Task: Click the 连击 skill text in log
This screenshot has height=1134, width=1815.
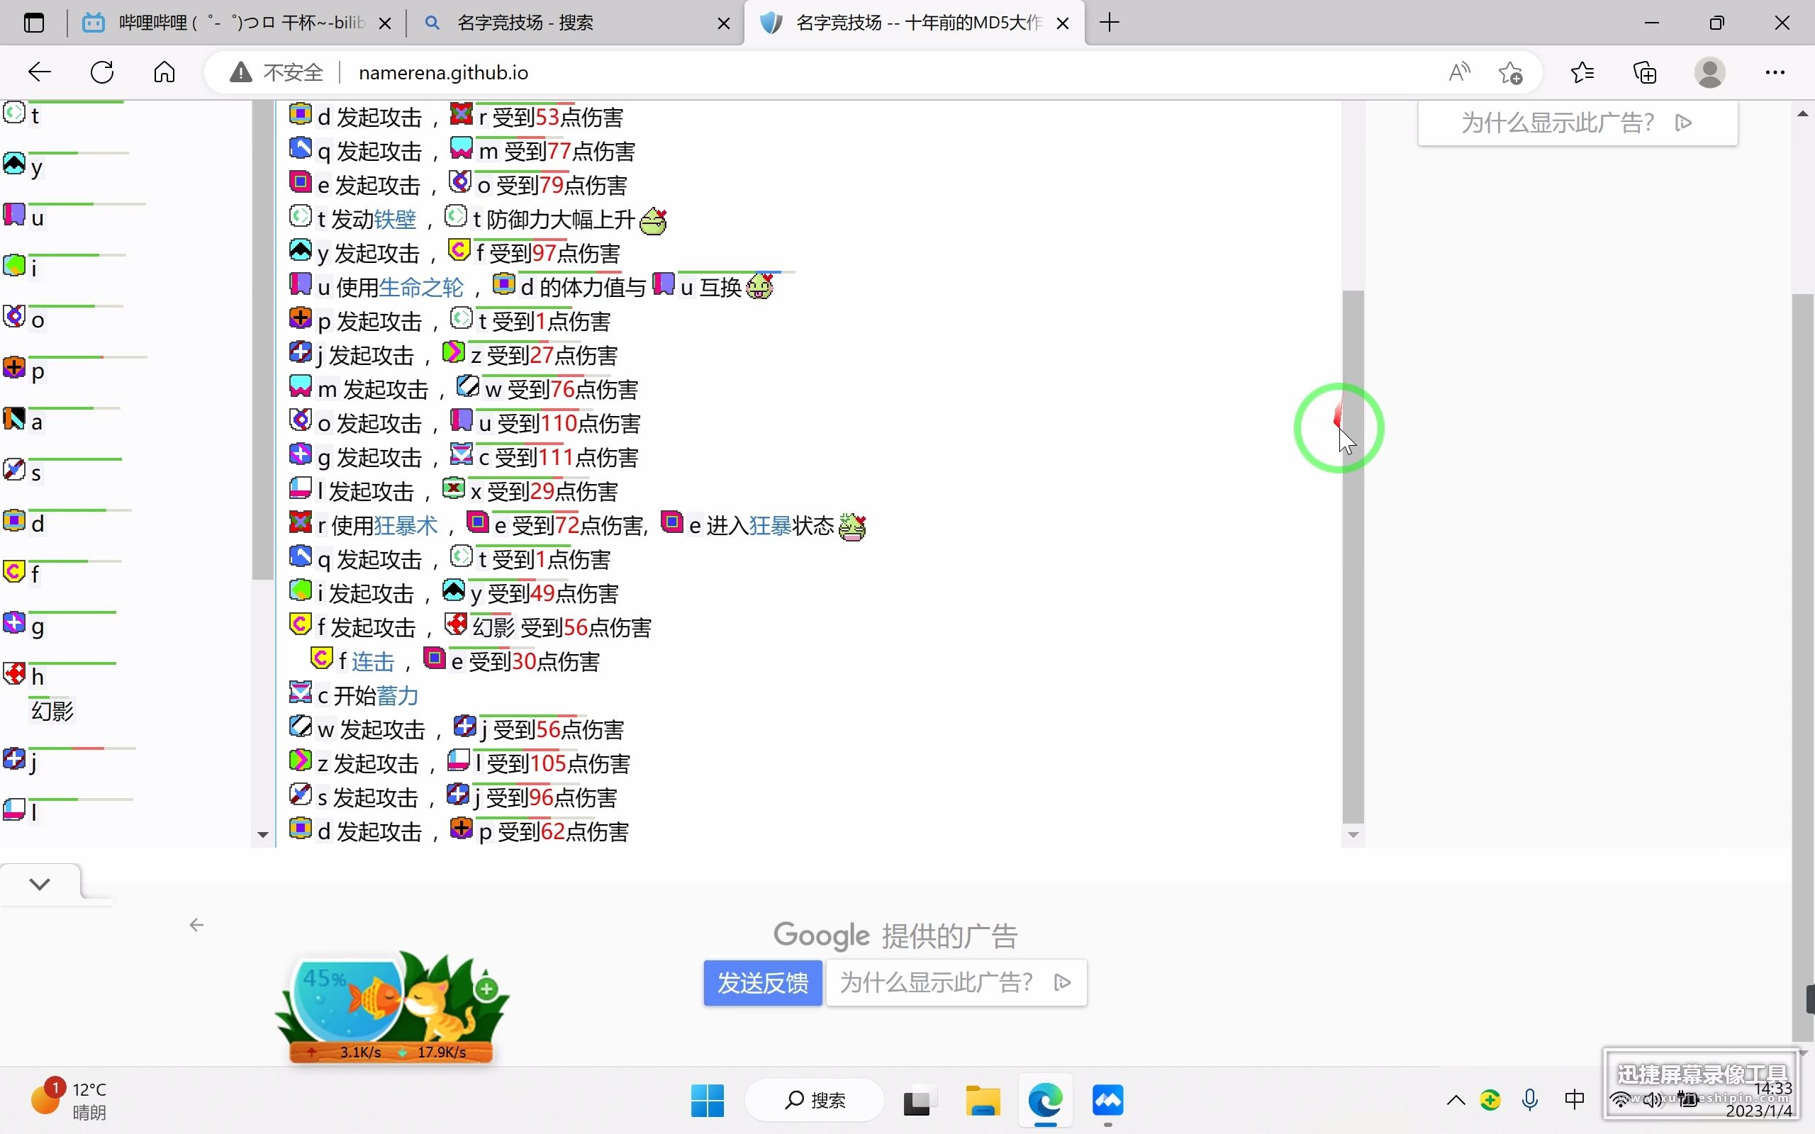Action: point(373,661)
